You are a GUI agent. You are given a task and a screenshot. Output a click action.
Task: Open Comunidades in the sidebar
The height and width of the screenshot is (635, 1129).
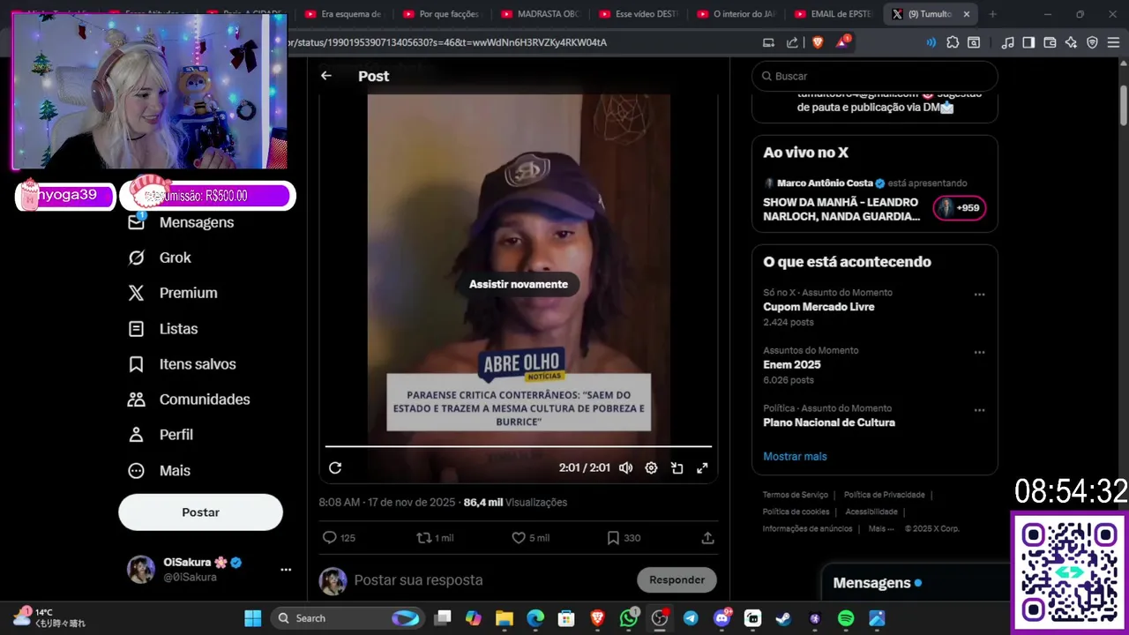tap(190, 400)
